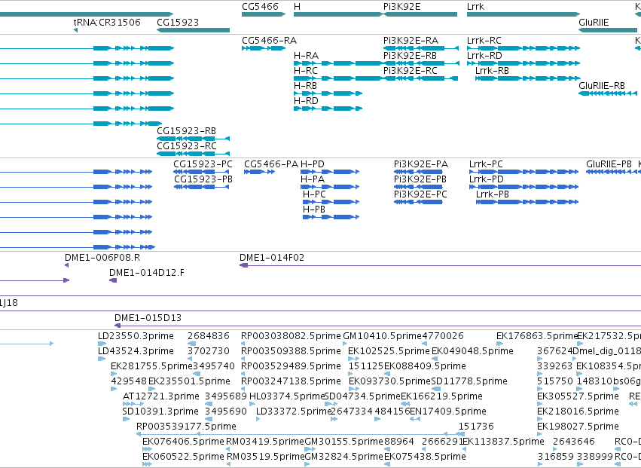Click the Pi3K92E gene label
The width and height of the screenshot is (641, 468).
402,7
